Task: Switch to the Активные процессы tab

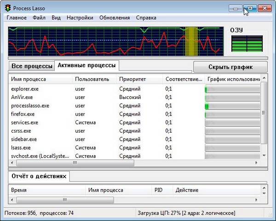Action: tap(86, 65)
